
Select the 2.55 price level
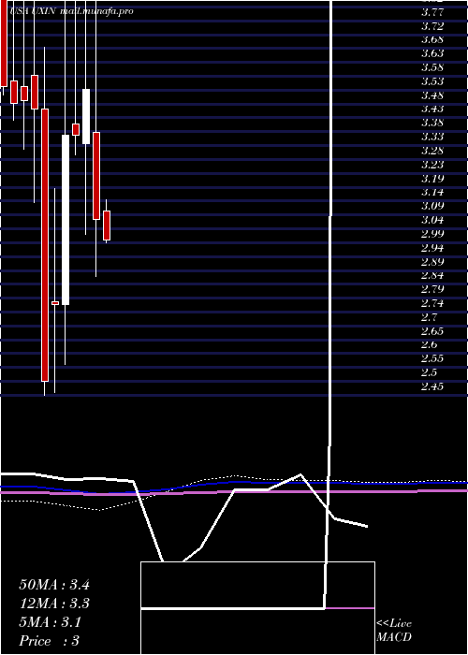click(x=432, y=358)
